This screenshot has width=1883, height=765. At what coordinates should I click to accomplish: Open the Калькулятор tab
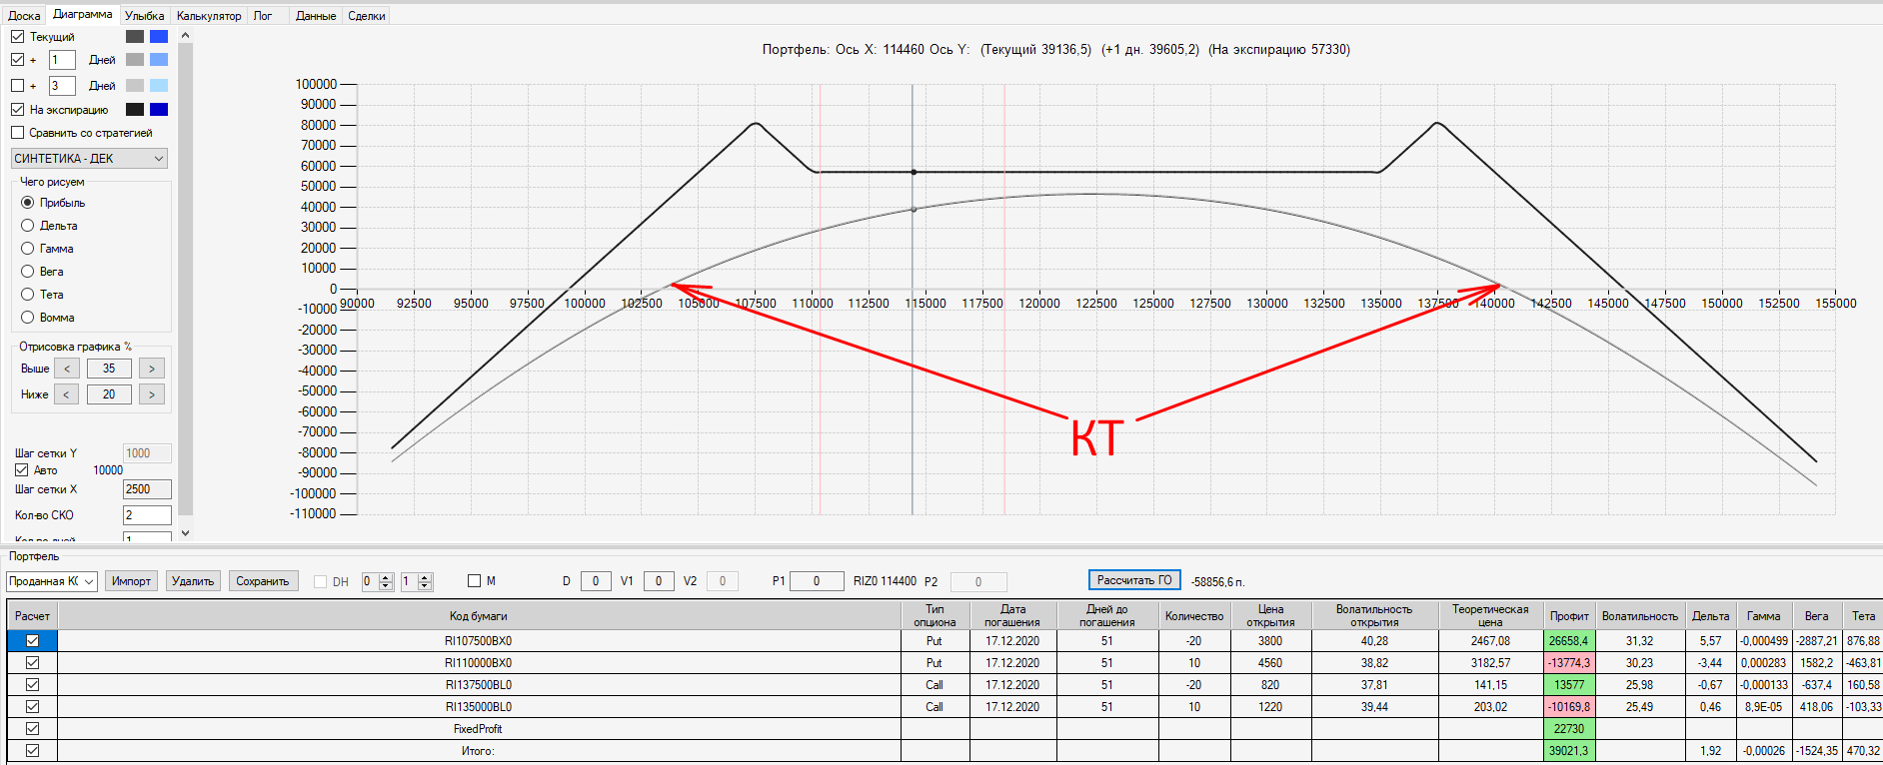[209, 16]
